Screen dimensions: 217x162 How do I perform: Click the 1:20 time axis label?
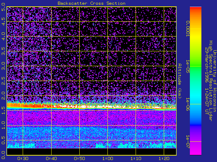pos(164,159)
